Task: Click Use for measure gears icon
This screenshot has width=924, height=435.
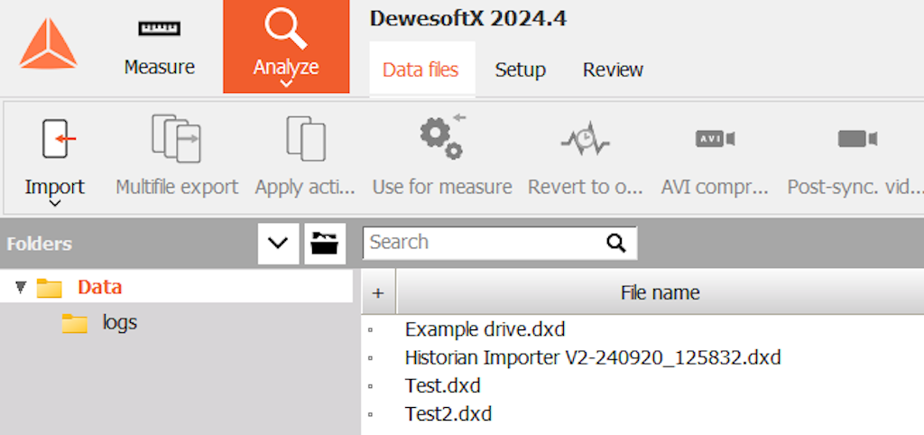Action: pos(442,137)
